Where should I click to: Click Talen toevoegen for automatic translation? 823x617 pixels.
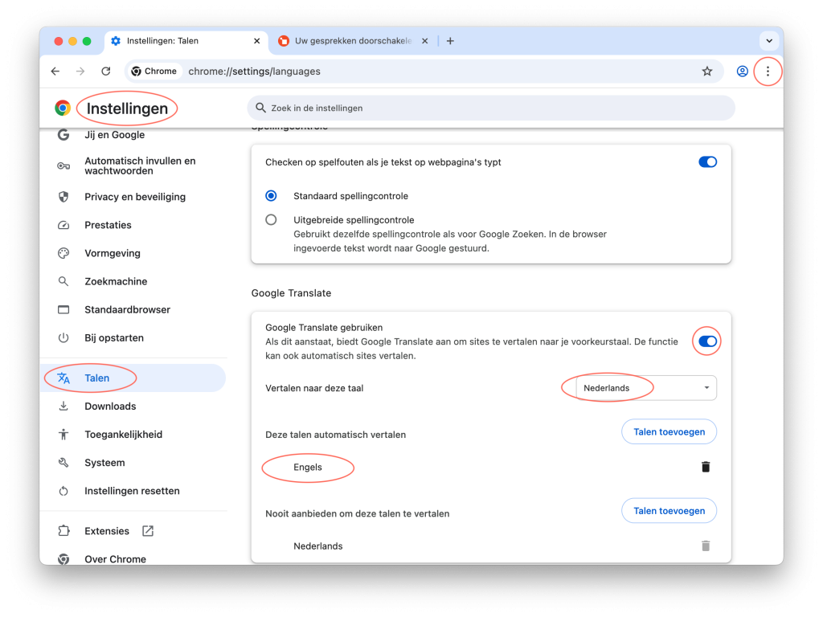tap(669, 431)
